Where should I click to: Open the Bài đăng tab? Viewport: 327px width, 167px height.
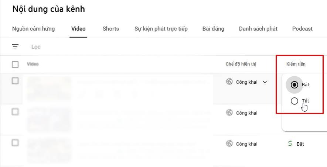click(213, 29)
